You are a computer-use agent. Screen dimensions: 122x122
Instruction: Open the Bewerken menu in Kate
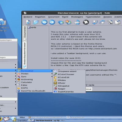[40, 17]
